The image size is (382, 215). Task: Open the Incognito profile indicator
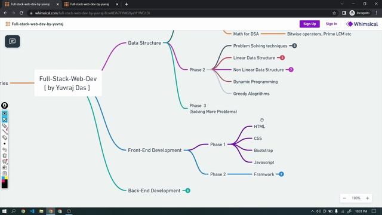click(359, 13)
